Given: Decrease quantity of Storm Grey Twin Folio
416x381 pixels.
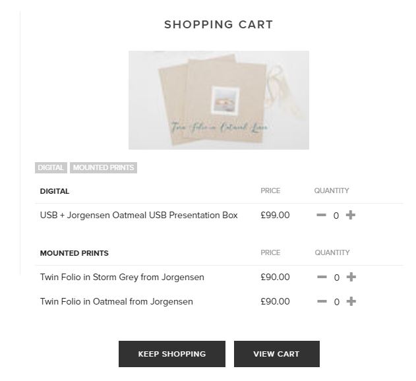Looking at the screenshot, I should 322,278.
